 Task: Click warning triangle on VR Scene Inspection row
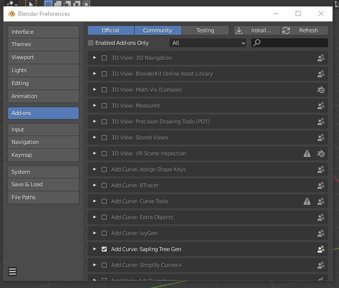[307, 153]
